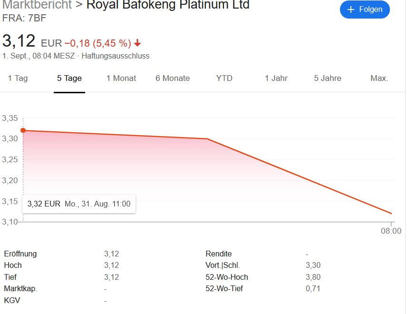Click the Folgen follow button
Image resolution: width=417 pixels, height=314 pixels.
point(365,10)
